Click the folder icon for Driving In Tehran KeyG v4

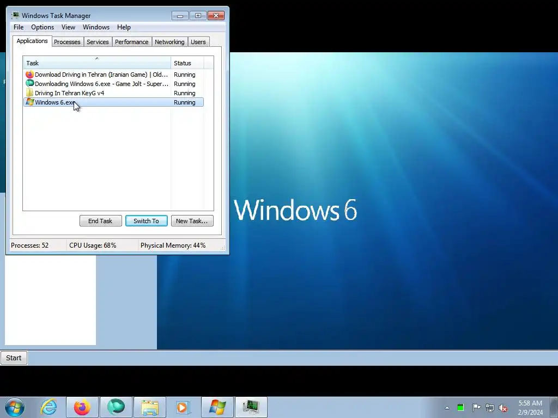tap(29, 93)
